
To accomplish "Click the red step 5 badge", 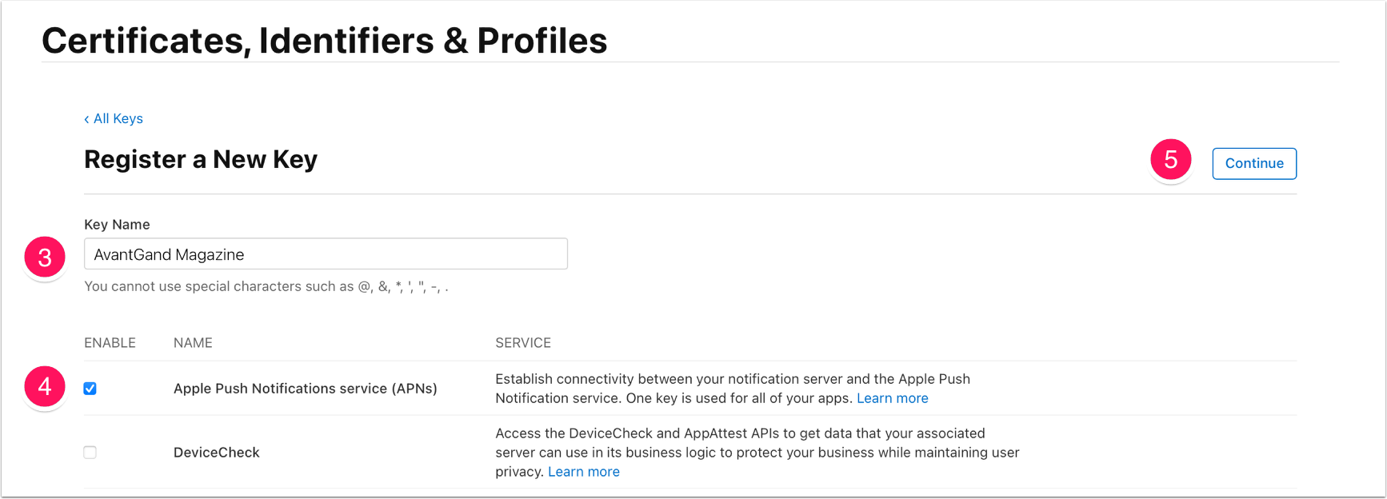I will (1171, 160).
